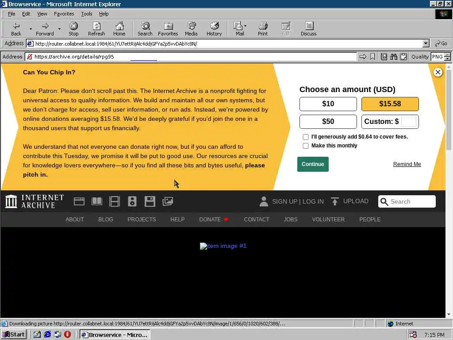The image size is (453, 340).
Task: Open the Favorites menu
Action: tap(64, 14)
